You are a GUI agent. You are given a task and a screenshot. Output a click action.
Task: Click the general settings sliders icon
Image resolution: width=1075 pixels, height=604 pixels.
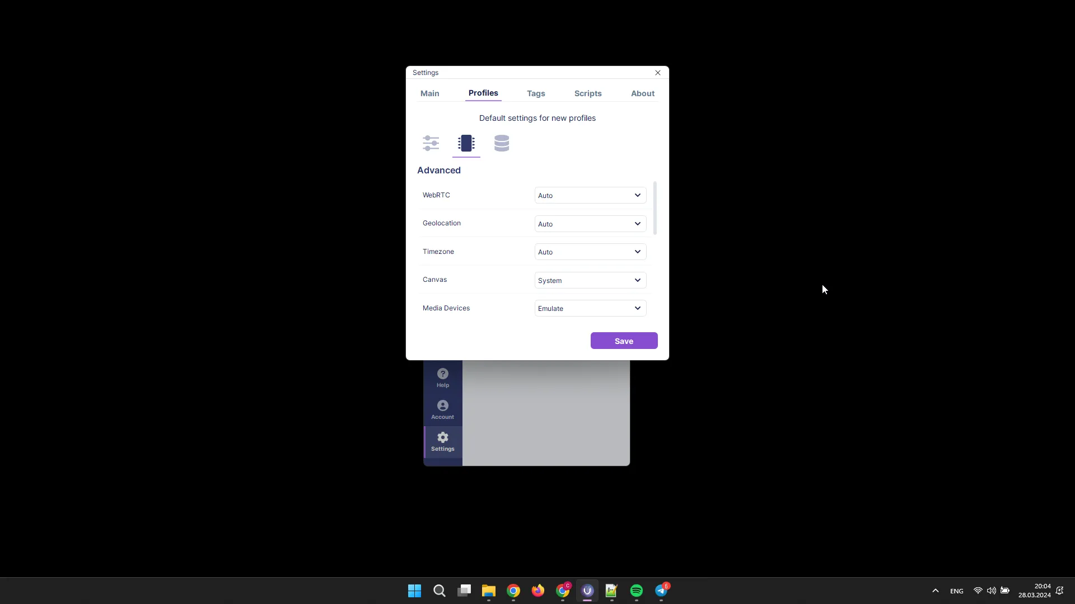(431, 143)
